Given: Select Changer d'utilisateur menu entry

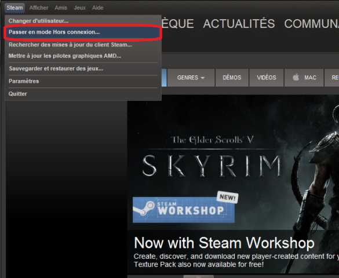Looking at the screenshot, I should (83, 21).
